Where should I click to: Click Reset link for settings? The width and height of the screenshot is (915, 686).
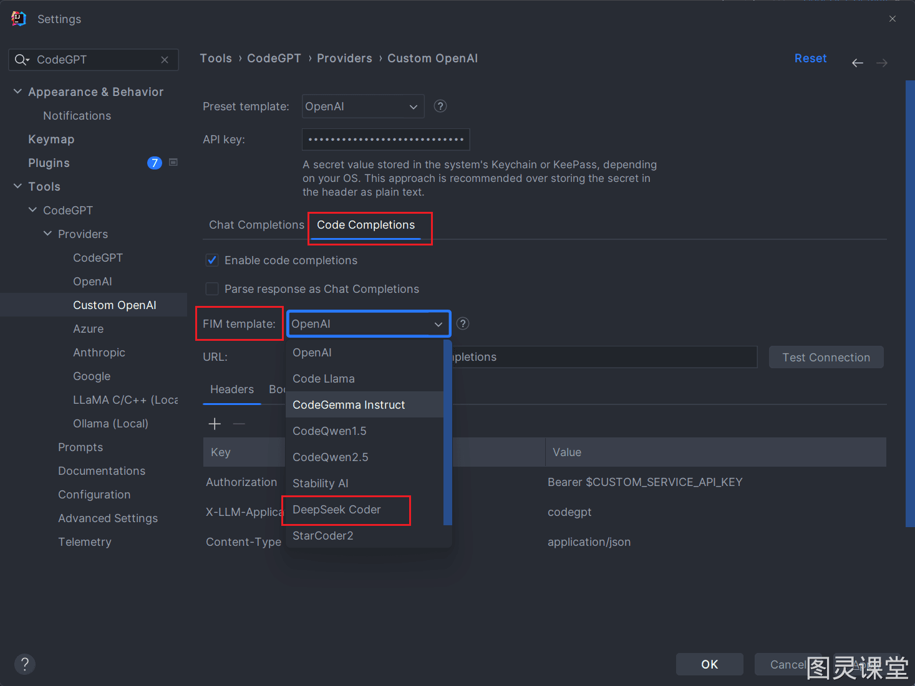[x=810, y=58]
